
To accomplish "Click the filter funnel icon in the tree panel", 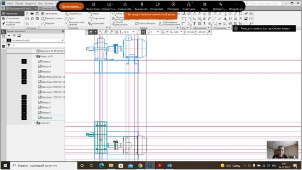I will tap(9, 45).
